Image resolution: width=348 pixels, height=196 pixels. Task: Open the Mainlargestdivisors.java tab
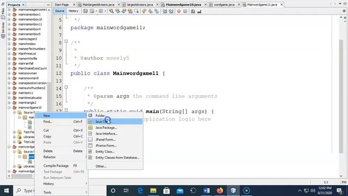(x=98, y=4)
